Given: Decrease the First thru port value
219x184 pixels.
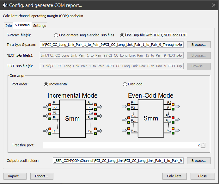Looking at the screenshot, I should (x=203, y=146).
